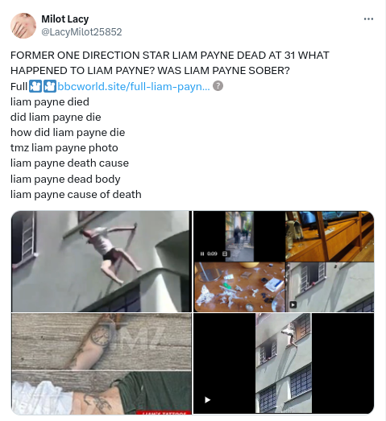Open the top-left large building image
The image size is (386, 421).
coord(102,262)
